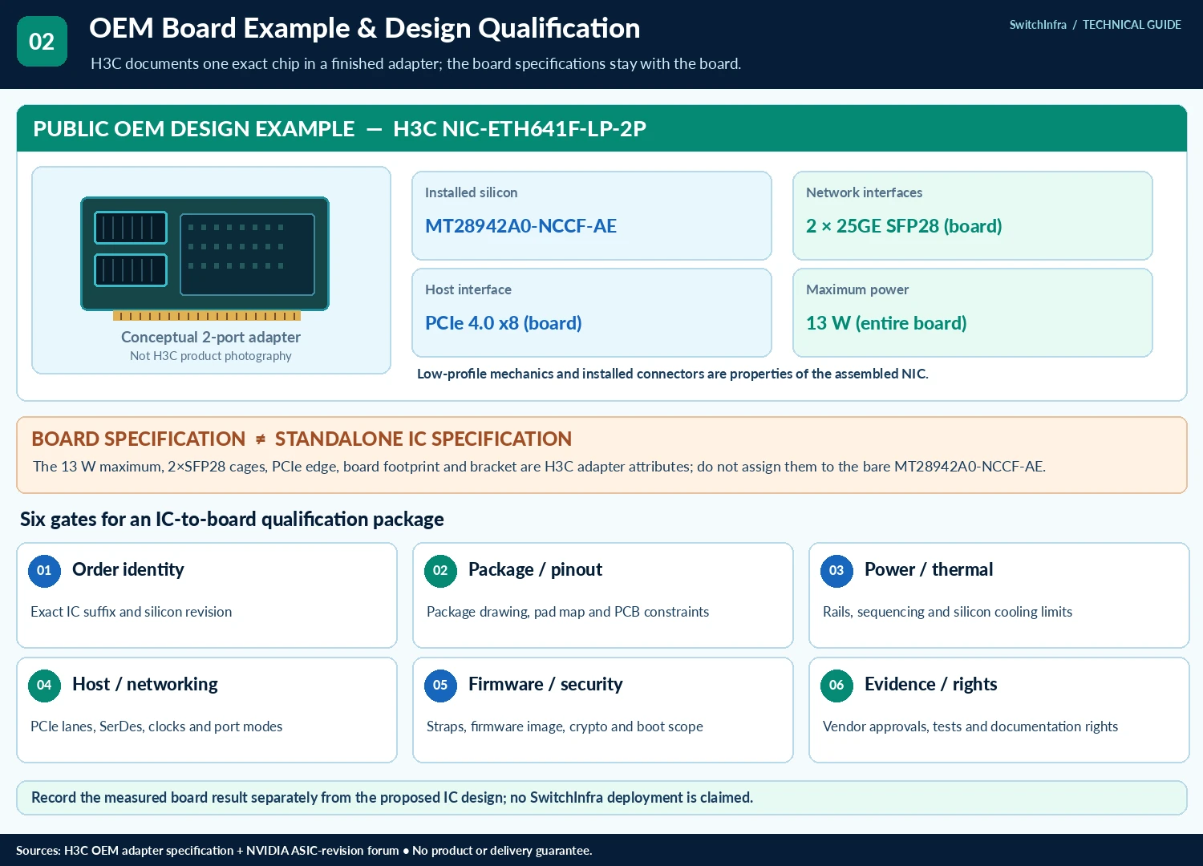Click the conceptual 2-port adapter illustration

205,259
